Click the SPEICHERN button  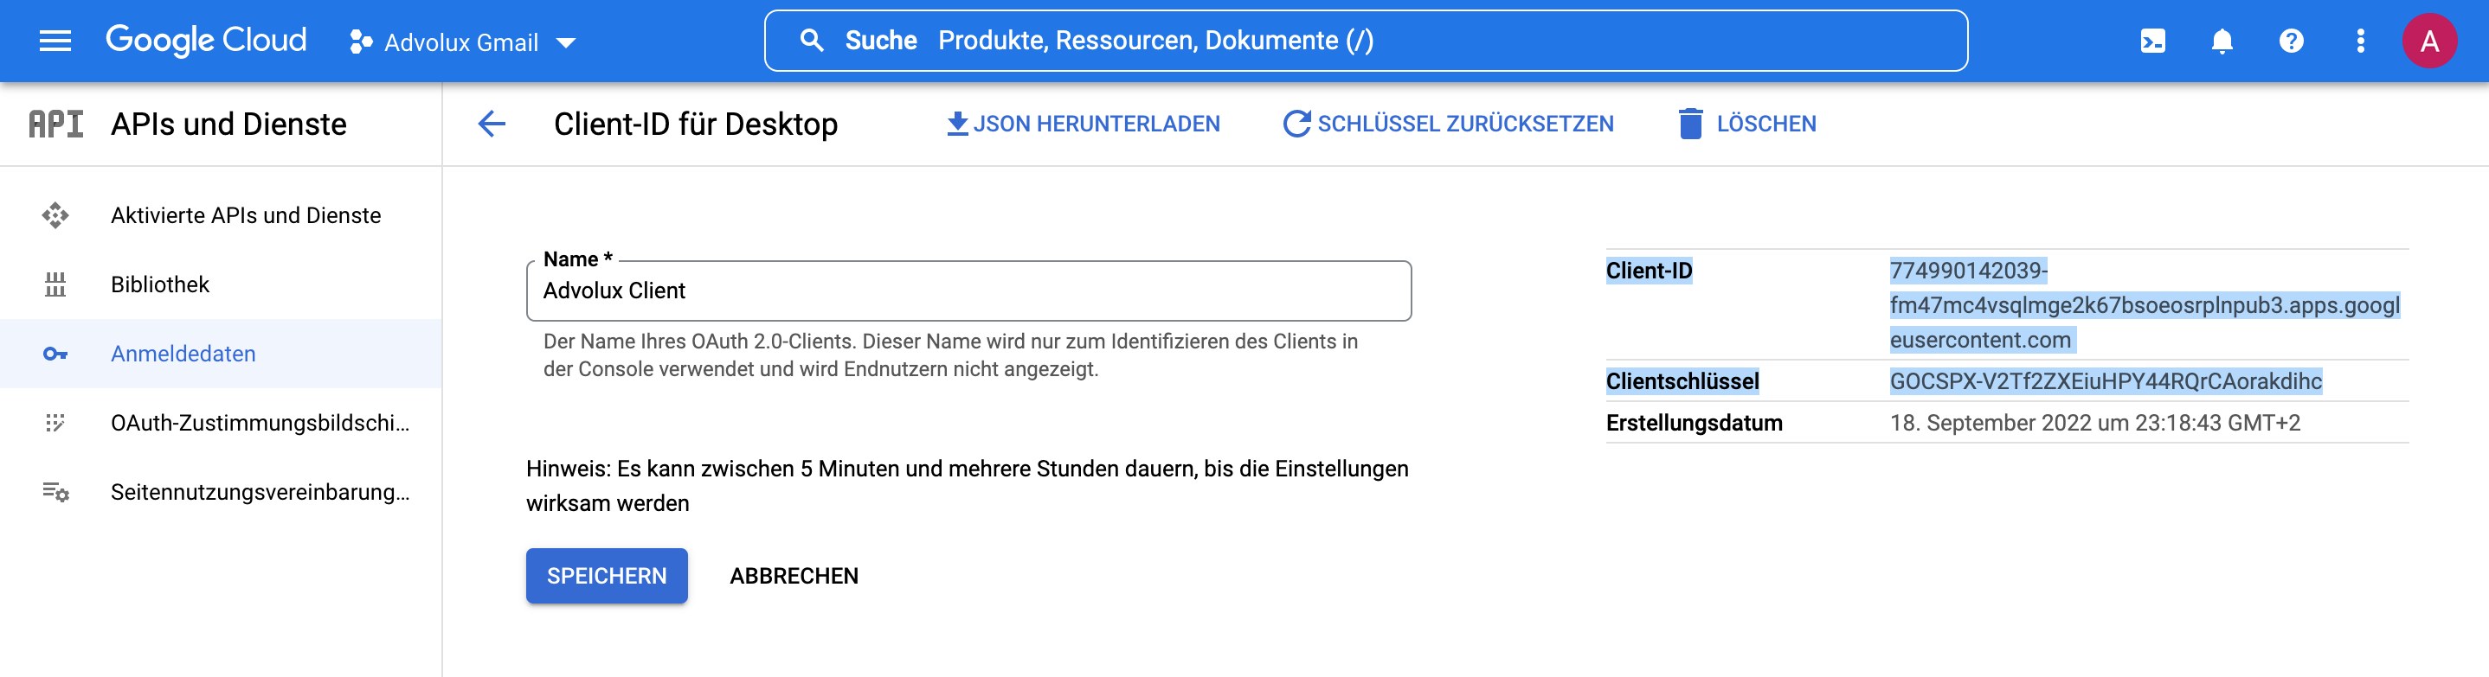(607, 576)
